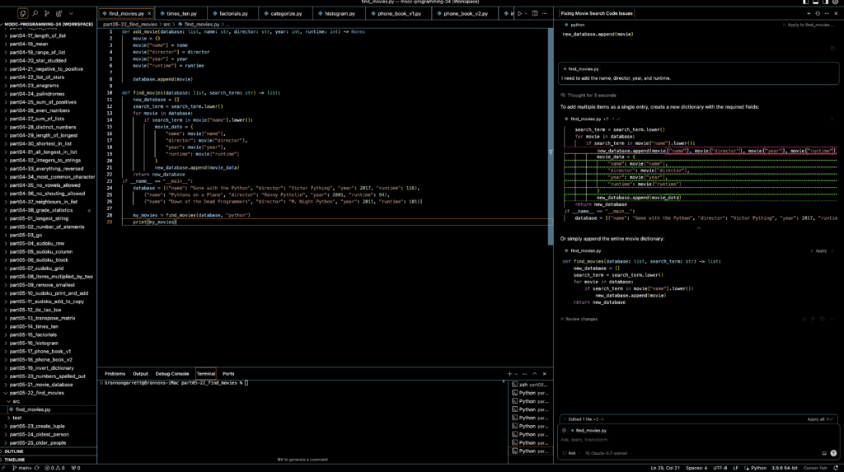844x472 pixels.
Task: Give thumbs down to response
Action: 814,319
